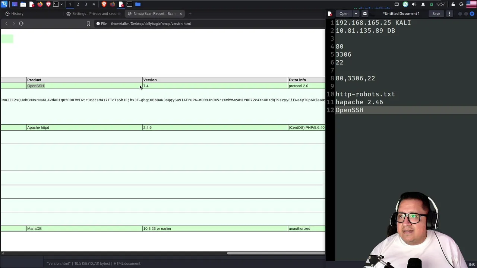This screenshot has height=268, width=477.
Task: Switch to workspace 3
Action: (x=86, y=4)
